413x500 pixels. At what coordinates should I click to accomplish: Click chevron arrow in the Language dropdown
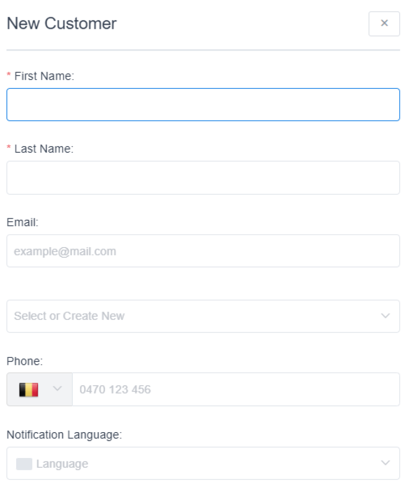click(386, 463)
